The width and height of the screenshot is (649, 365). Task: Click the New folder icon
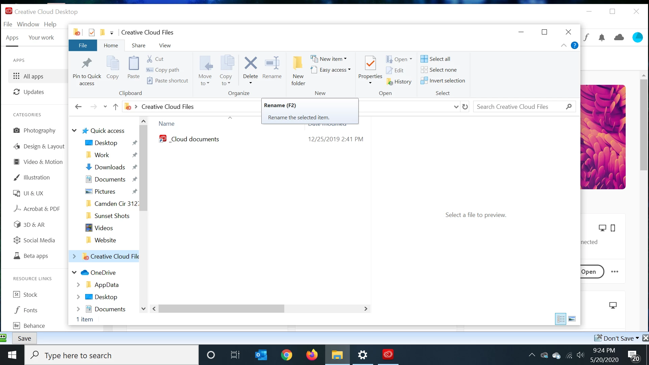tap(298, 63)
